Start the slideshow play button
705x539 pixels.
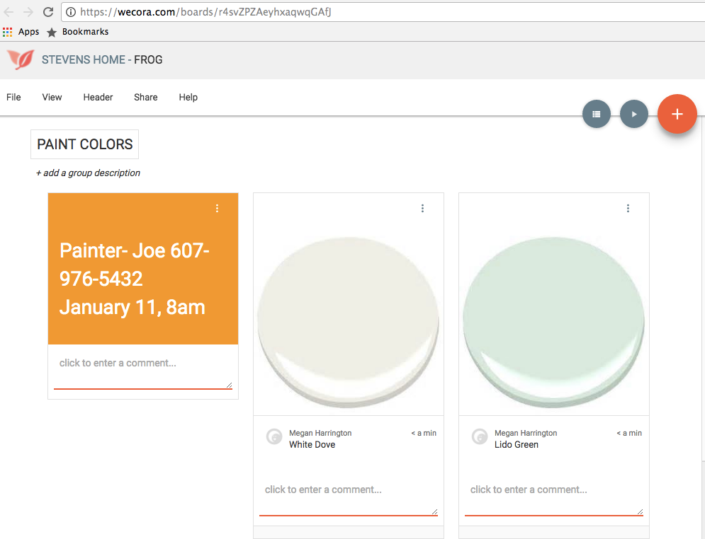point(634,114)
